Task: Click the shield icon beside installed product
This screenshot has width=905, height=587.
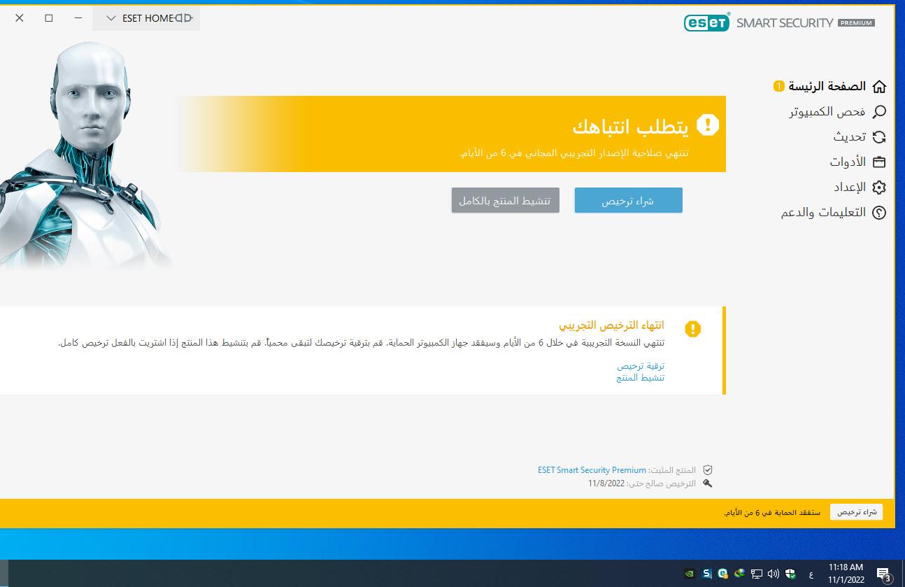Action: click(x=708, y=470)
